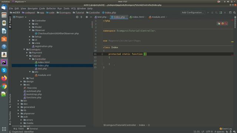The height and width of the screenshot is (133, 237).
Task: Open in Chrome from editor browser icons
Action: click(x=219, y=24)
